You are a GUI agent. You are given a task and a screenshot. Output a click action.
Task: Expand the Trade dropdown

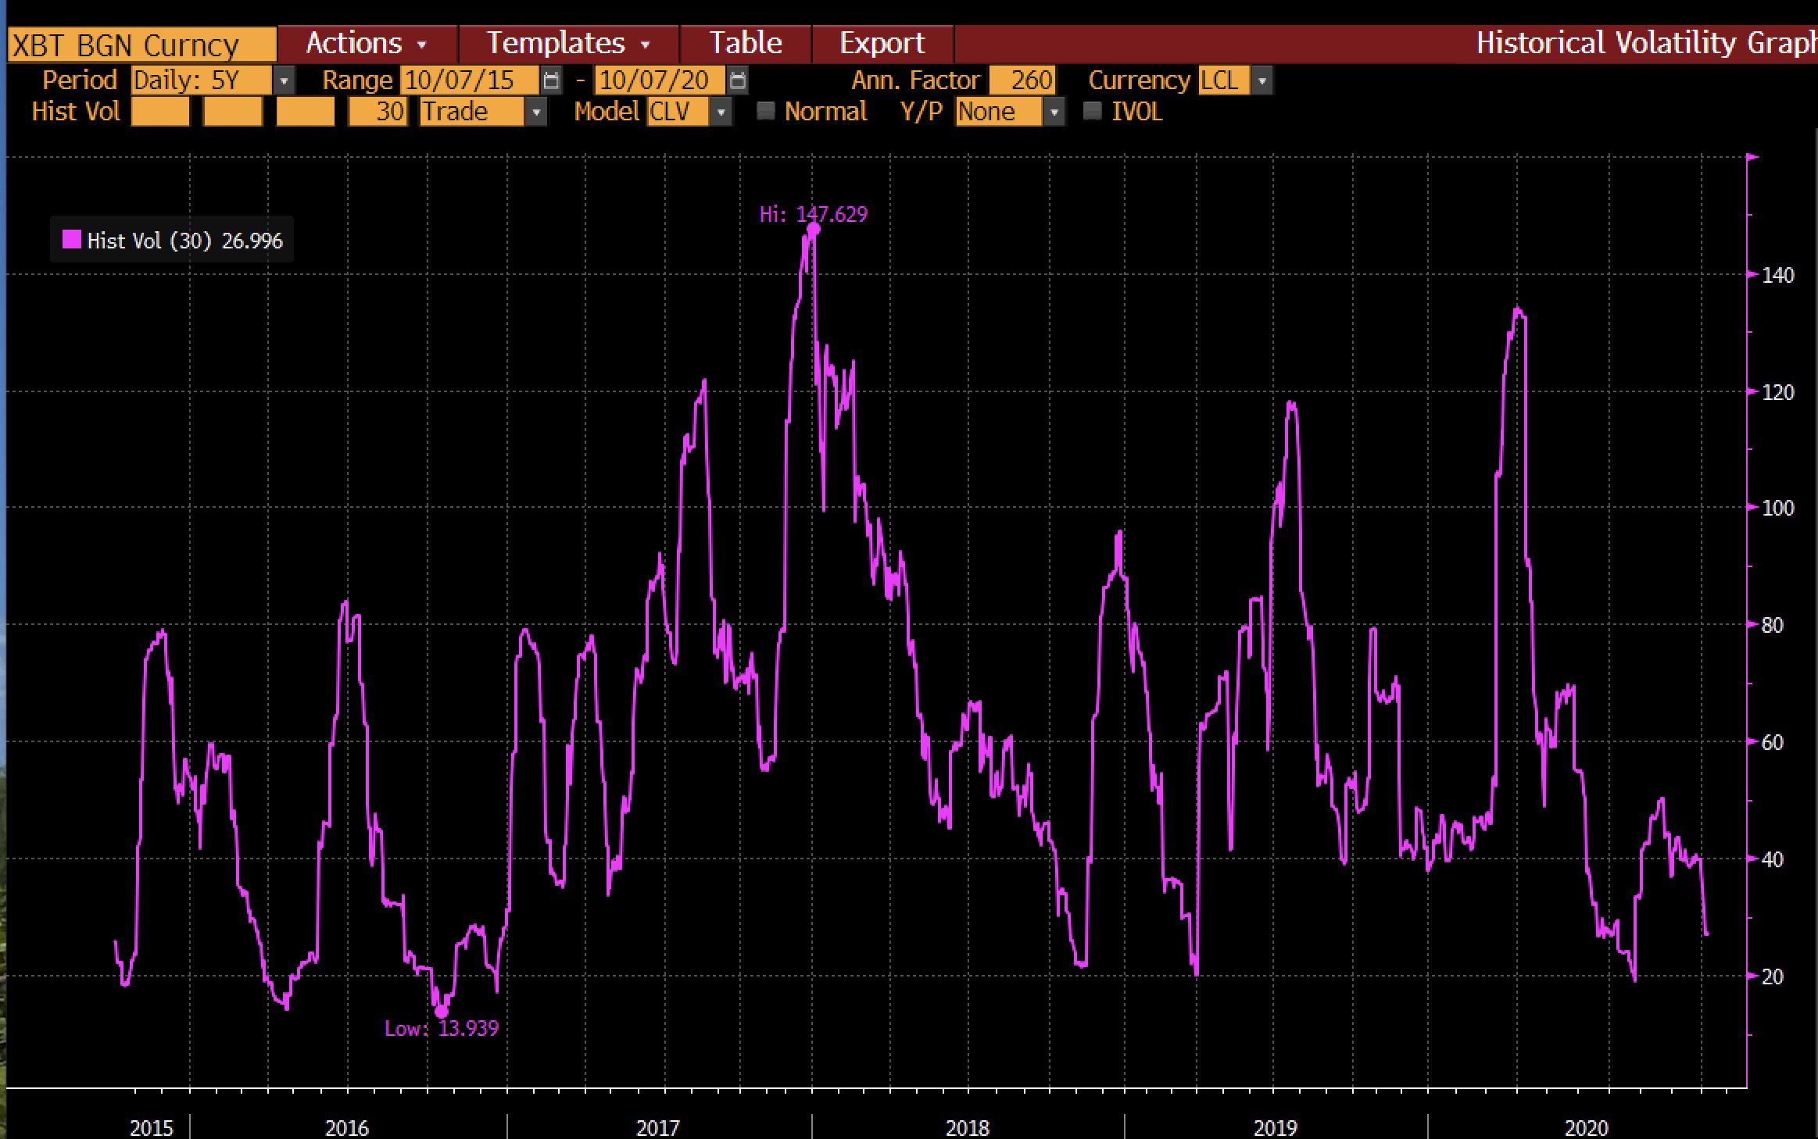click(537, 112)
